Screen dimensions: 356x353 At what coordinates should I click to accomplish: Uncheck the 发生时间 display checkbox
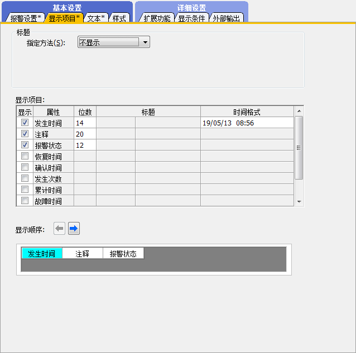pos(25,123)
